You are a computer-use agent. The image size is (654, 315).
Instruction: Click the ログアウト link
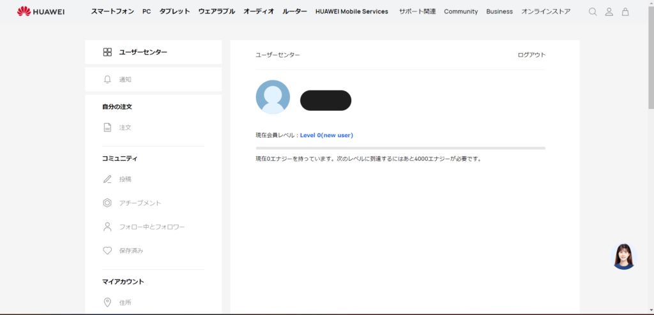coord(531,55)
